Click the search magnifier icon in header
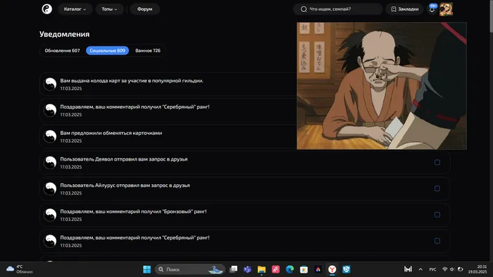 (x=304, y=9)
